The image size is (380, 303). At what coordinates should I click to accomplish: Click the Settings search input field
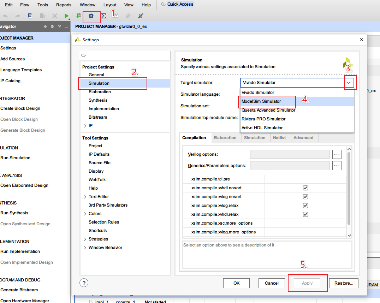tap(125, 55)
